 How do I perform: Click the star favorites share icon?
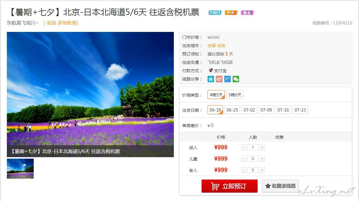click(x=211, y=79)
